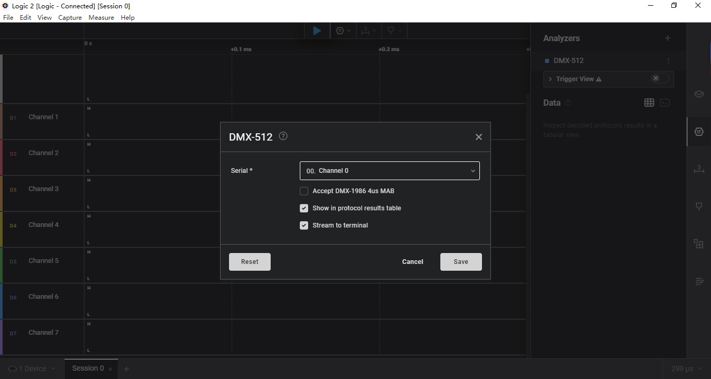Image resolution: width=711 pixels, height=379 pixels.
Task: Toggle the Trigger View switch
Action: point(660,78)
